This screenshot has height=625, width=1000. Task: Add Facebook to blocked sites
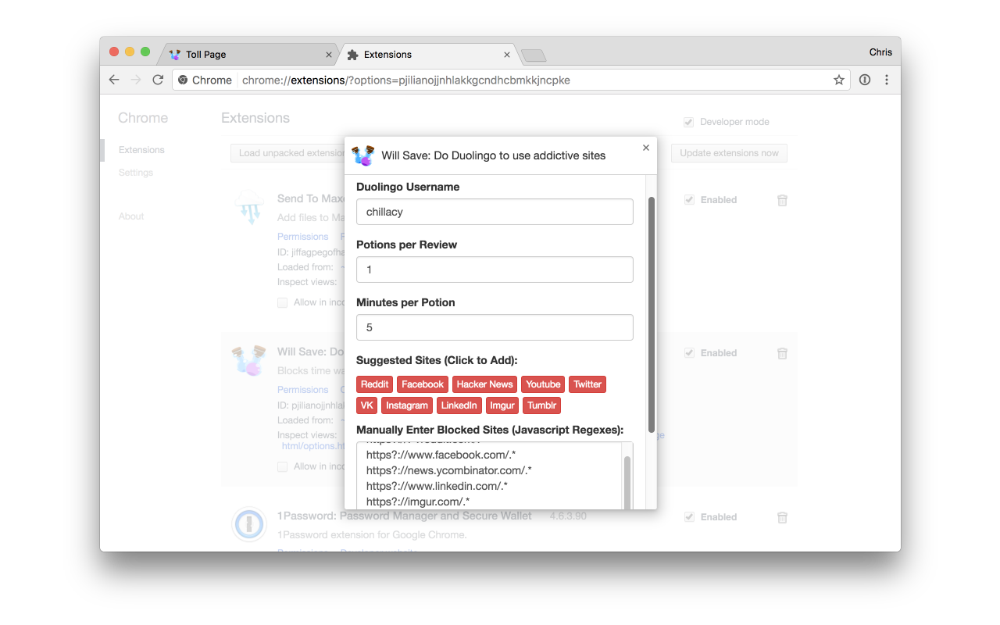click(x=423, y=384)
